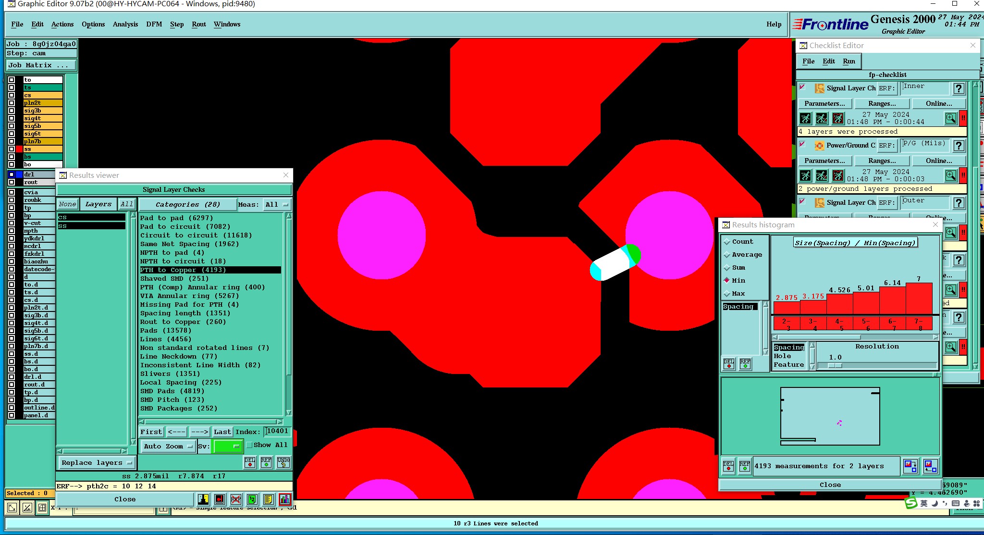The width and height of the screenshot is (984, 535).
Task: Uncheck Power/Ground Checks checkbox
Action: point(802,144)
